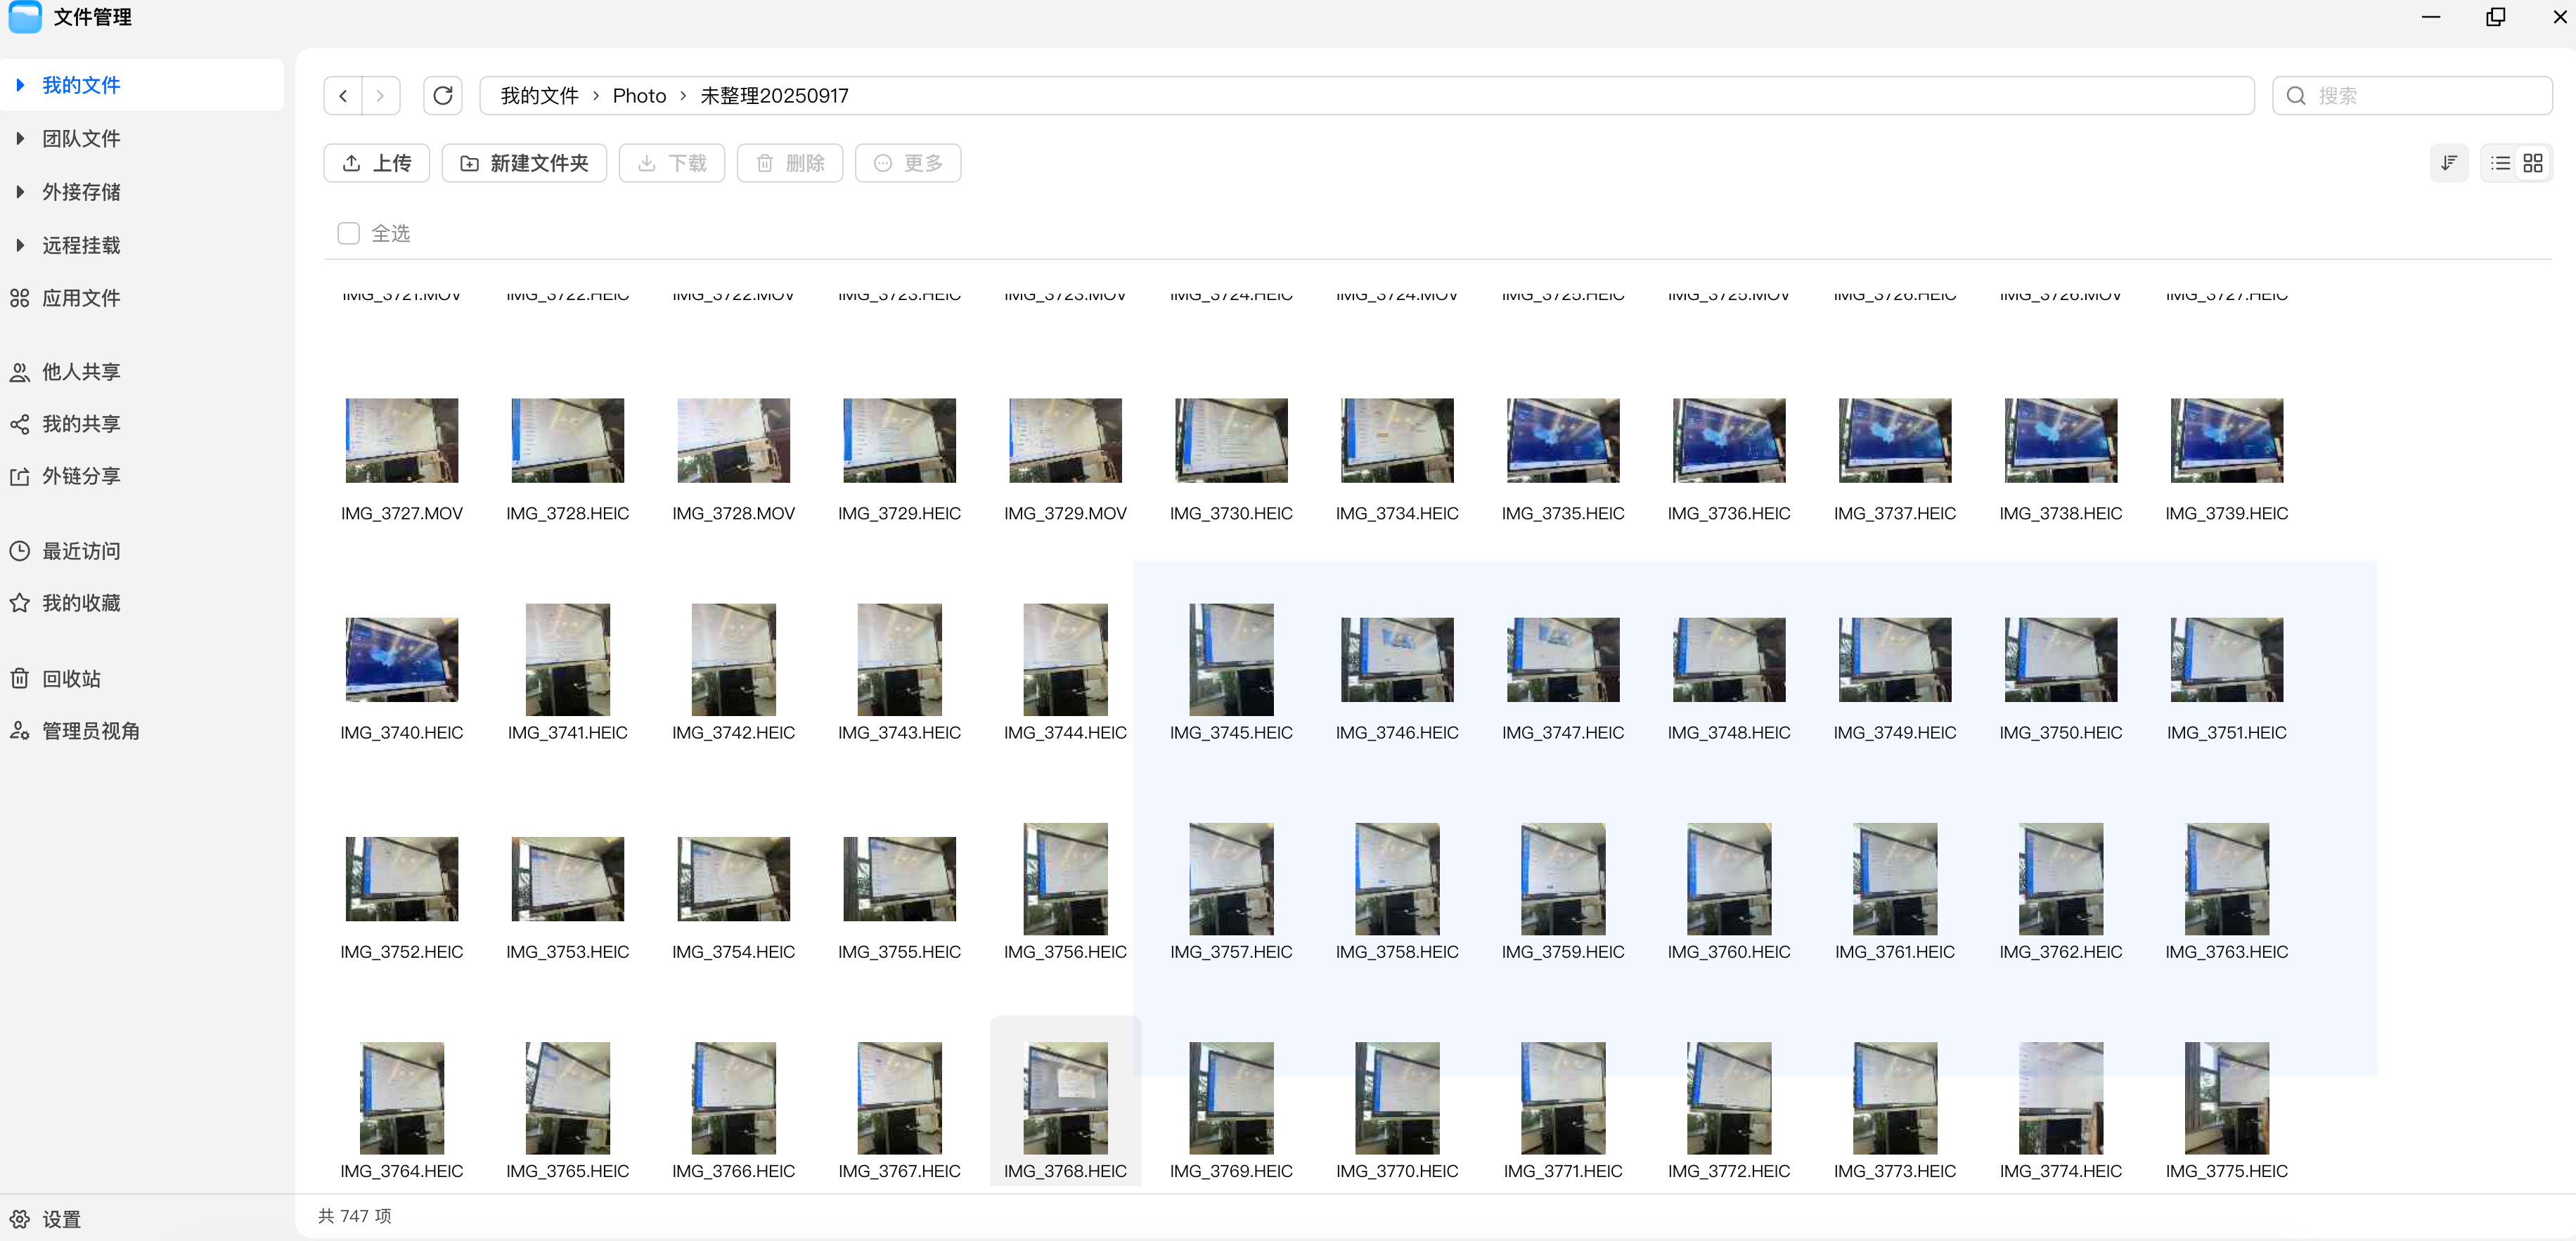The height and width of the screenshot is (1241, 2576).
Task: Expand the 外接存储 tree node
Action: [20, 191]
